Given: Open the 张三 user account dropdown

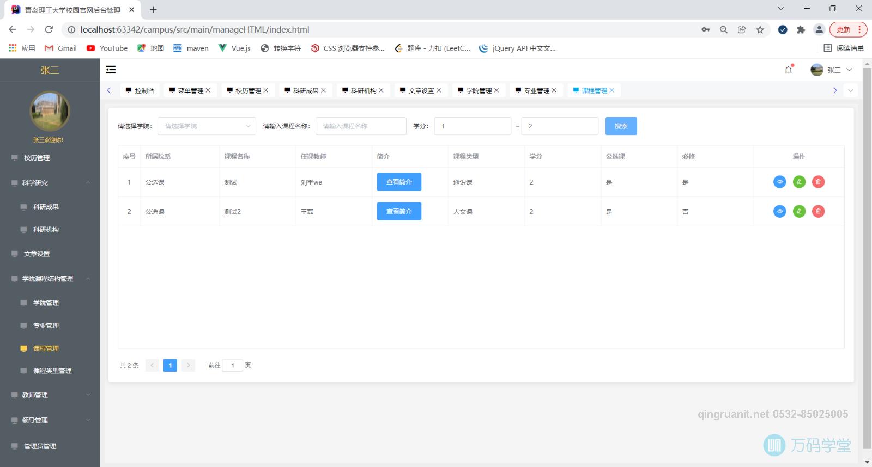Looking at the screenshot, I should [832, 70].
